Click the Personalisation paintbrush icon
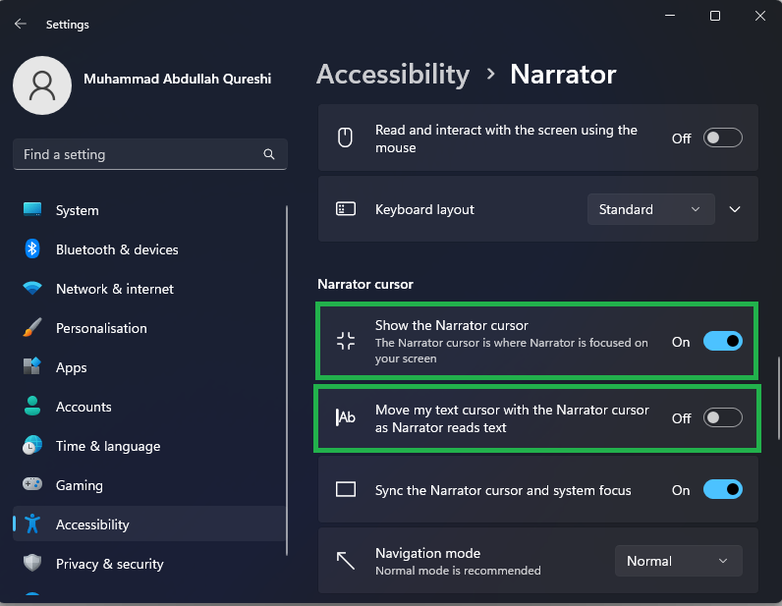The width and height of the screenshot is (782, 606). pos(32,328)
